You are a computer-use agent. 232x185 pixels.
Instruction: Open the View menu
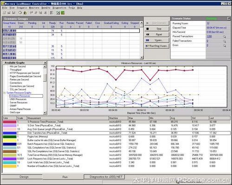[x=12, y=8]
